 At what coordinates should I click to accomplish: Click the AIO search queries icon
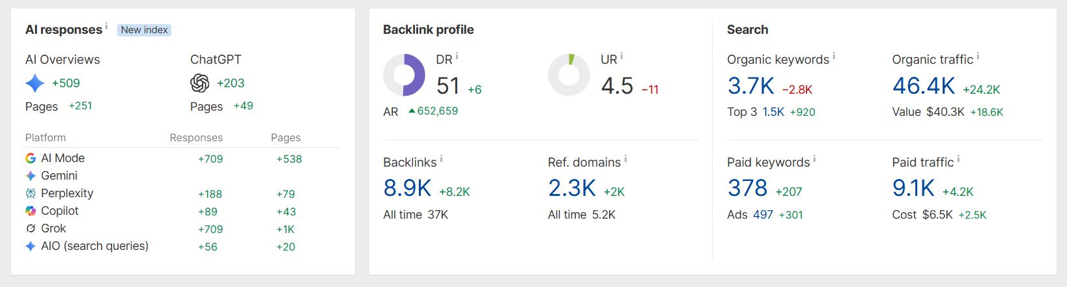pyautogui.click(x=31, y=246)
